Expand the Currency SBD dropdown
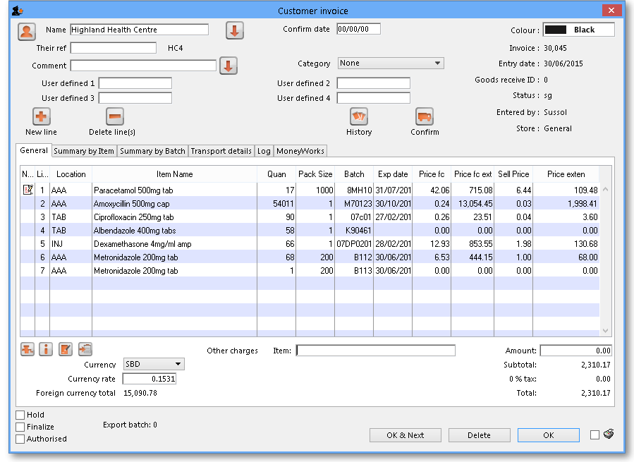 (x=154, y=365)
